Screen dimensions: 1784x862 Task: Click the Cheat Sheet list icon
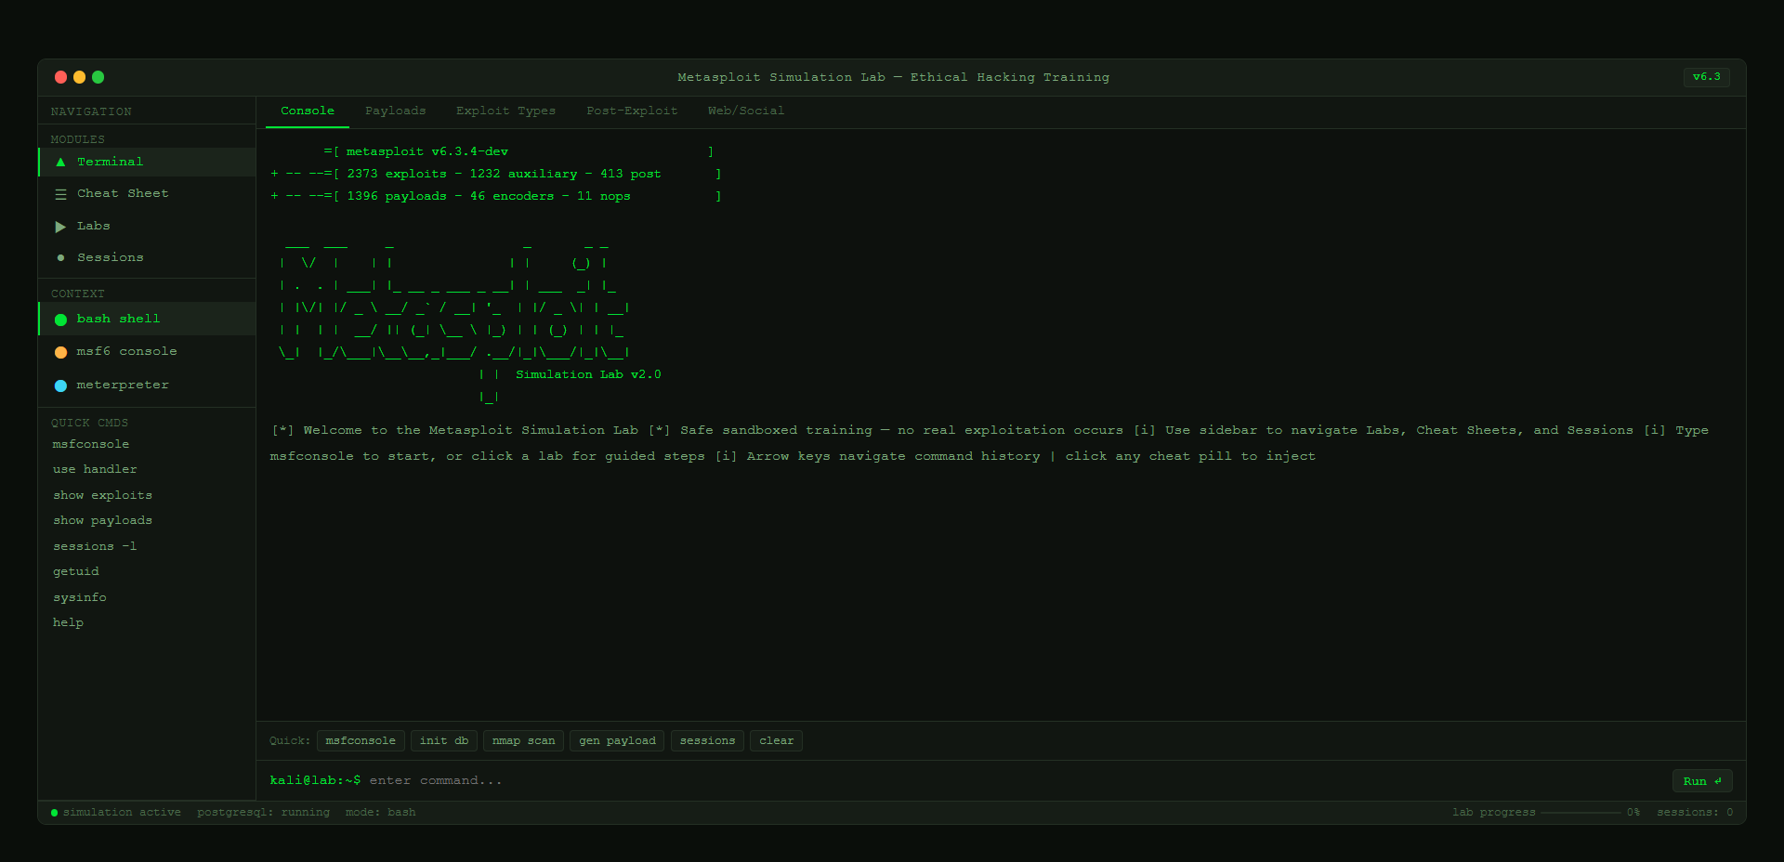coord(60,194)
